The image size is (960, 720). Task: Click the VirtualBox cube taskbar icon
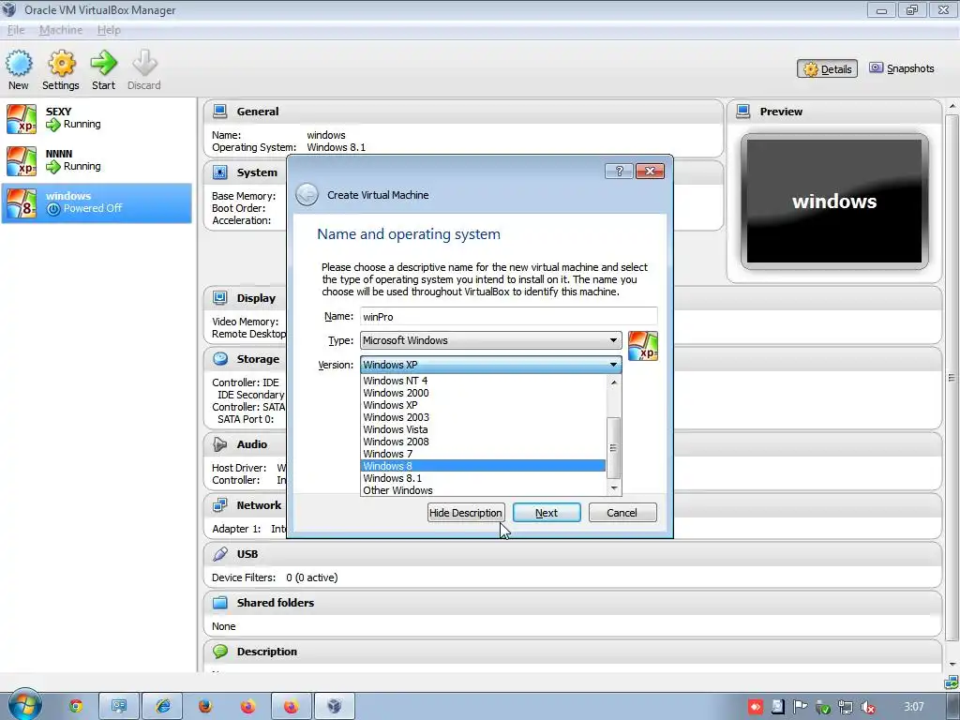point(335,706)
